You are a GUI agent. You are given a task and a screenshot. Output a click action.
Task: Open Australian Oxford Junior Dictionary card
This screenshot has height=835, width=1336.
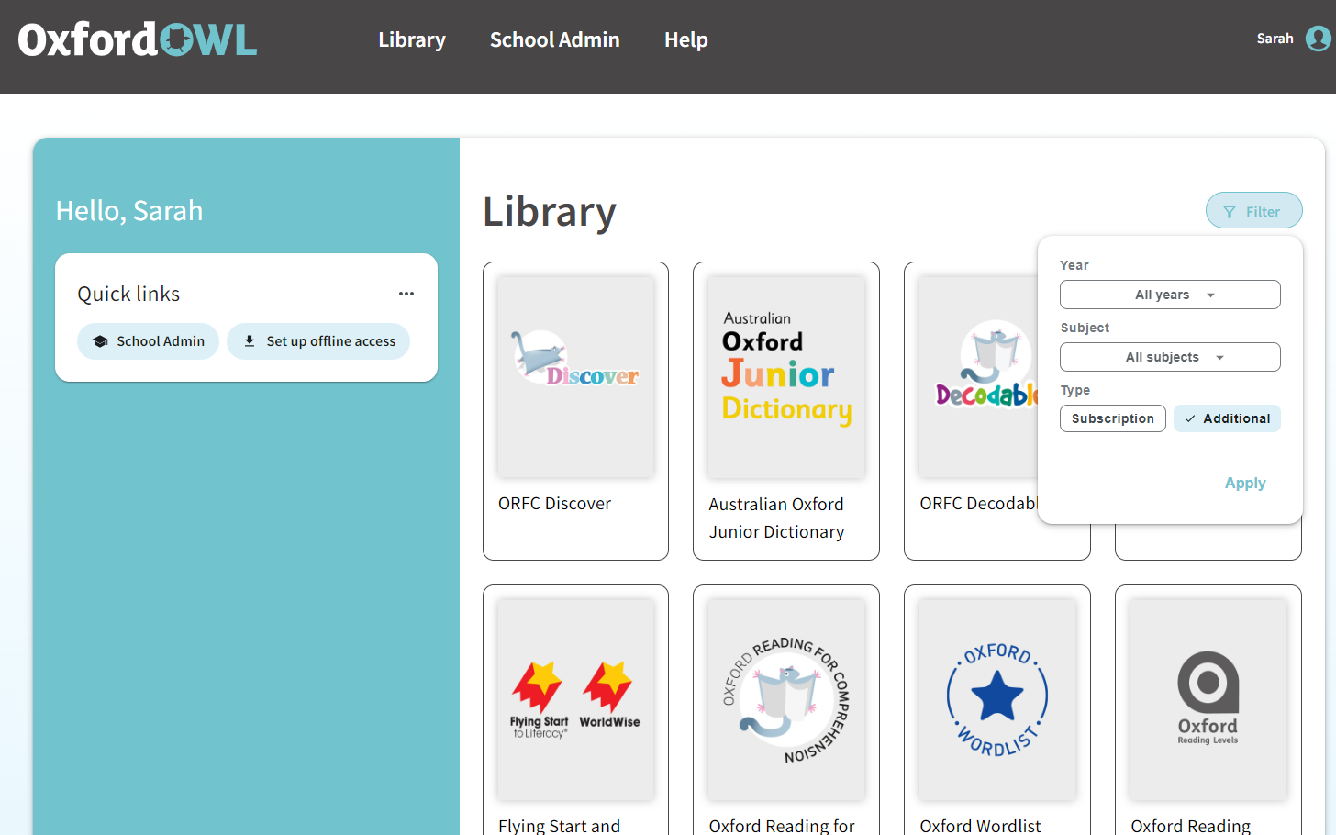click(786, 411)
